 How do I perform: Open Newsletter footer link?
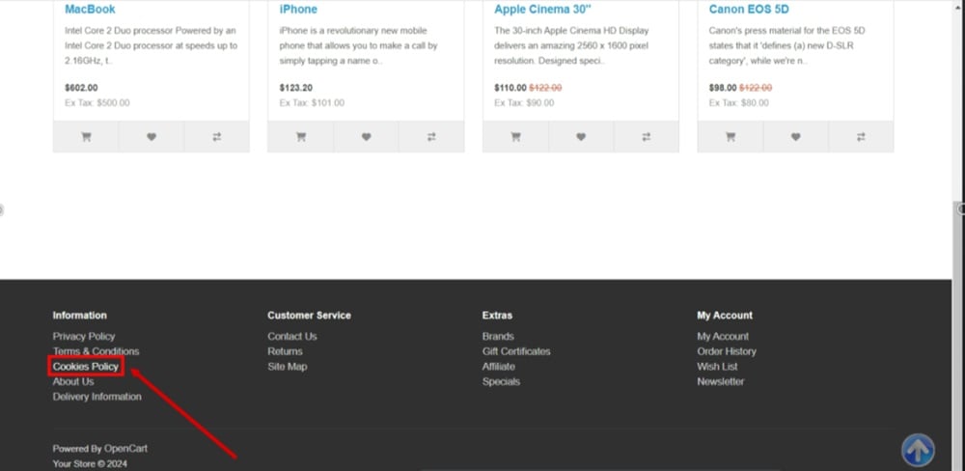coord(721,382)
